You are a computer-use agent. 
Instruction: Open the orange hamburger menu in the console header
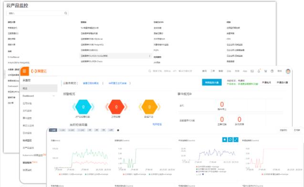24,71
